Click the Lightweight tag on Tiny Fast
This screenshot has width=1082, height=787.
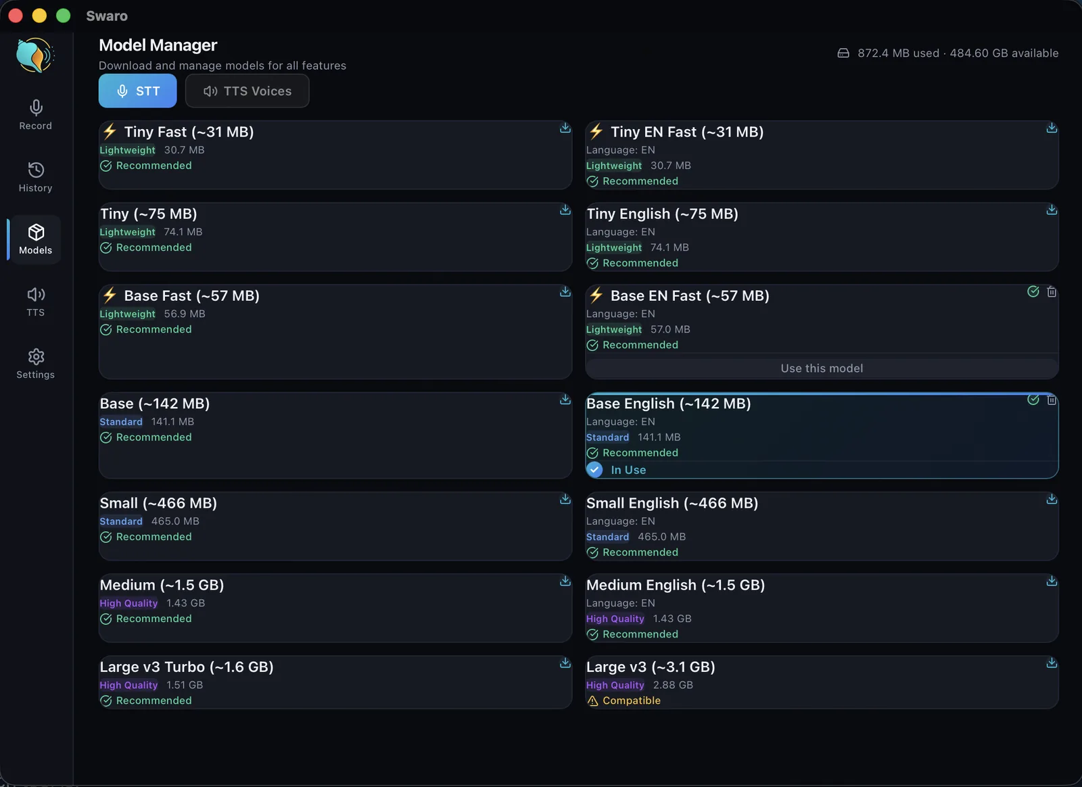pos(127,150)
